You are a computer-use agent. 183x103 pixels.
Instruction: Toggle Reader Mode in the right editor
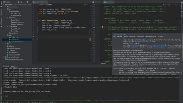click(x=167, y=5)
